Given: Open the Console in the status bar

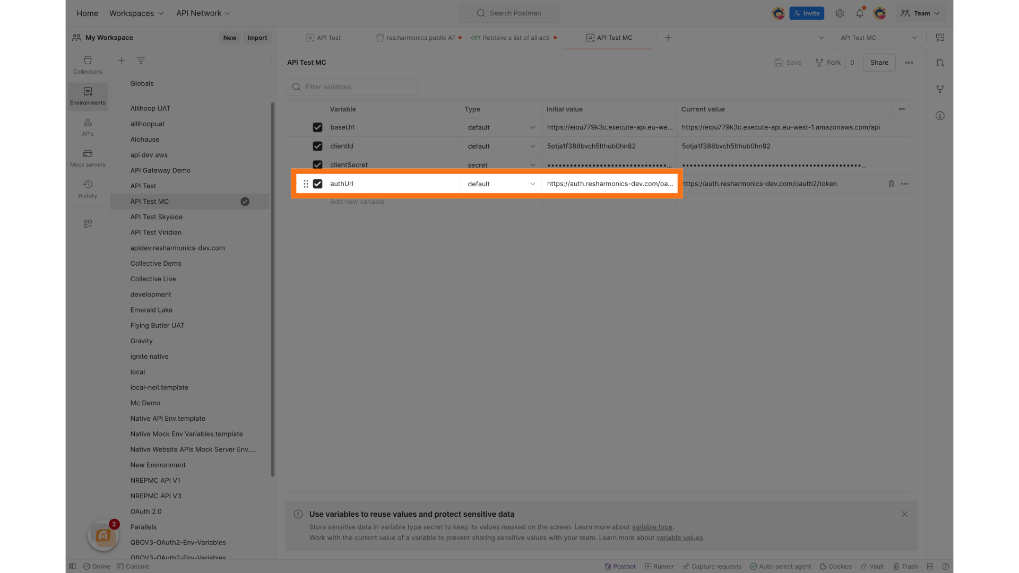Looking at the screenshot, I should (133, 567).
